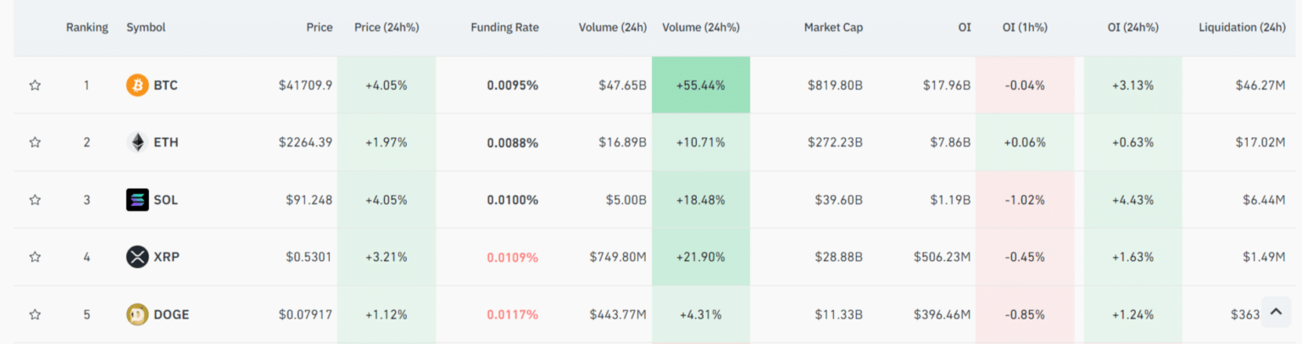Add XRP to favorites via star

point(35,257)
